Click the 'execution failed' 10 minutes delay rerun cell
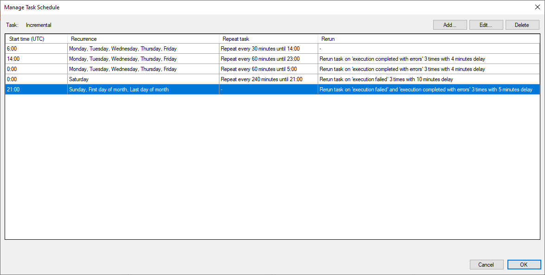This screenshot has width=545, height=275. 429,79
